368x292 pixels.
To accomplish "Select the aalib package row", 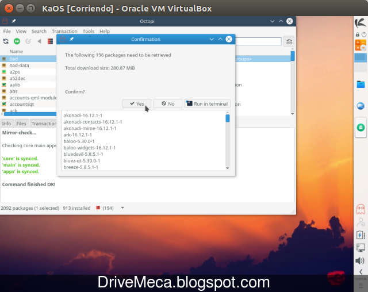I will pyautogui.click(x=28, y=84).
